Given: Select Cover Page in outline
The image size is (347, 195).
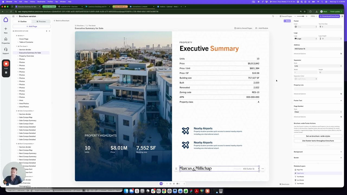Looking at the screenshot, I should pos(24,39).
